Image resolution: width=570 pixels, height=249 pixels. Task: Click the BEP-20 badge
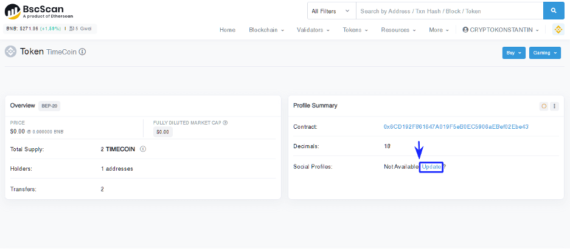tap(49, 106)
